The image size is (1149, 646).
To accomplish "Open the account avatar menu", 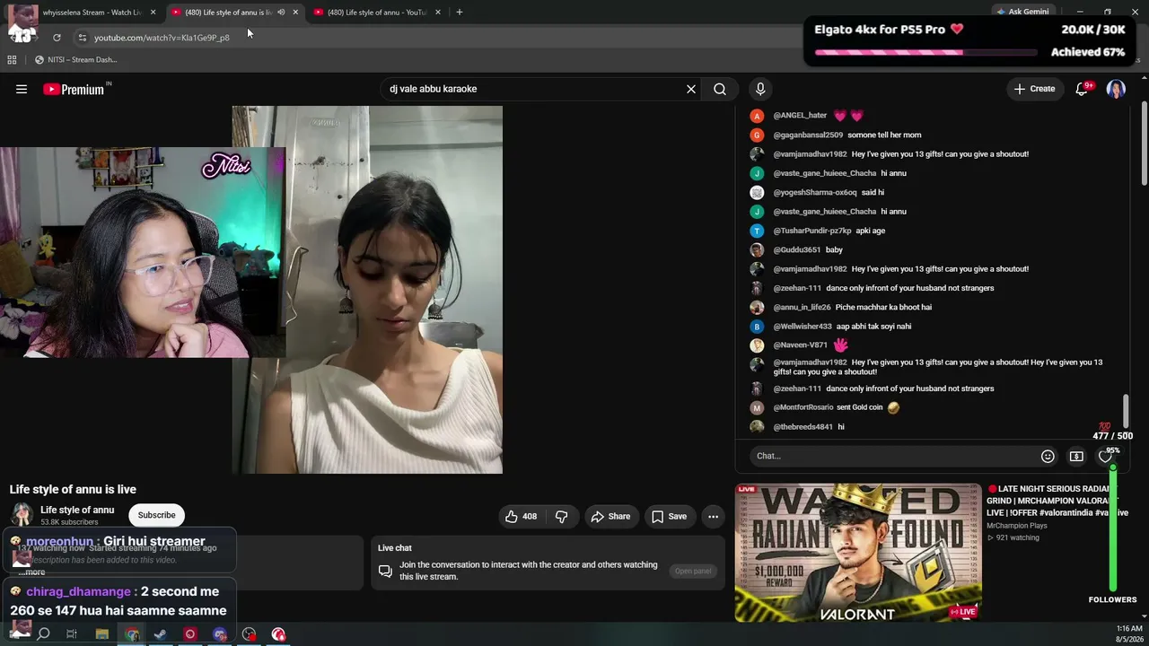I will 1116,89.
